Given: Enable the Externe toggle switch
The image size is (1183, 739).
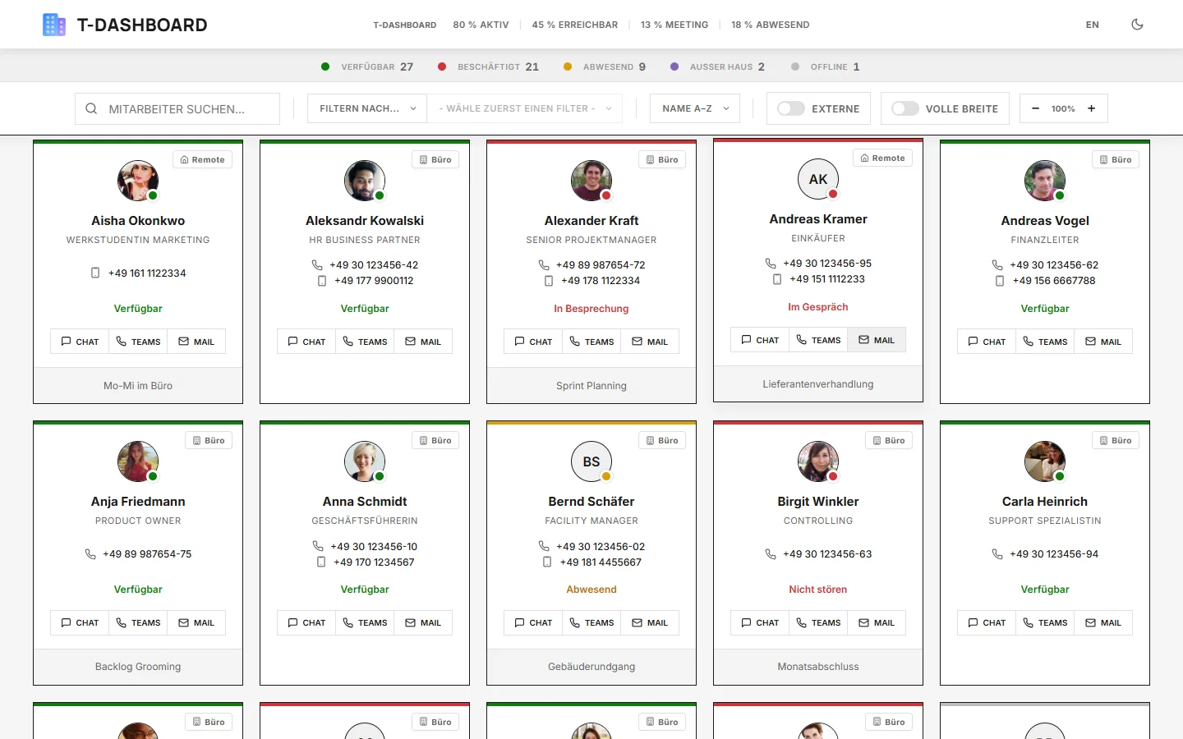Looking at the screenshot, I should 791,108.
